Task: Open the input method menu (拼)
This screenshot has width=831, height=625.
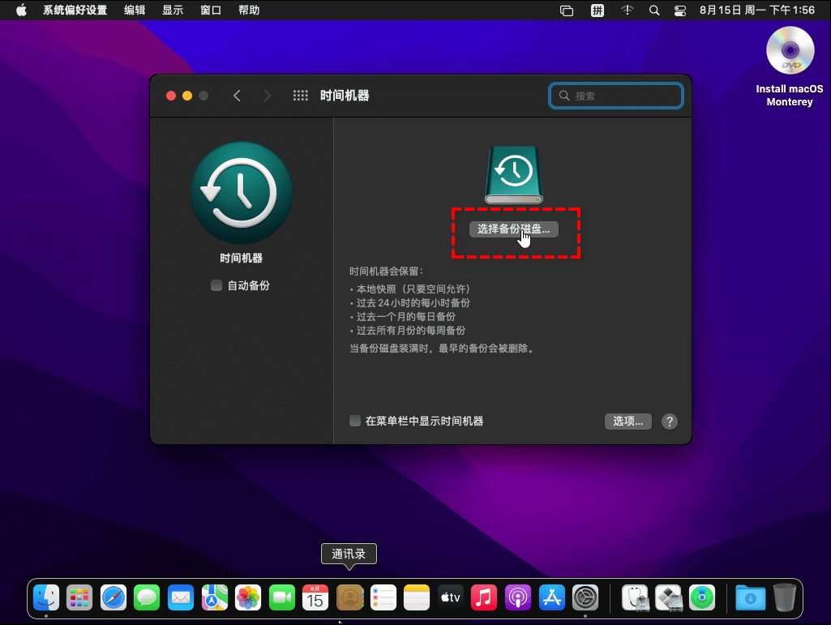Action: pos(598,11)
